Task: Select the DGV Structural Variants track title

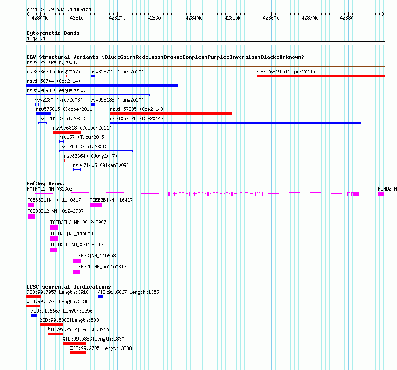Action: [165, 57]
